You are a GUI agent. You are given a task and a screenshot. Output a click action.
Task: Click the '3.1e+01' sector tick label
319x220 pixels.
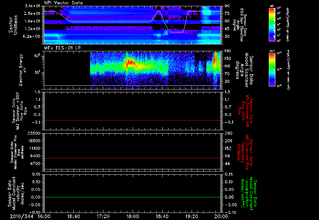32,6
